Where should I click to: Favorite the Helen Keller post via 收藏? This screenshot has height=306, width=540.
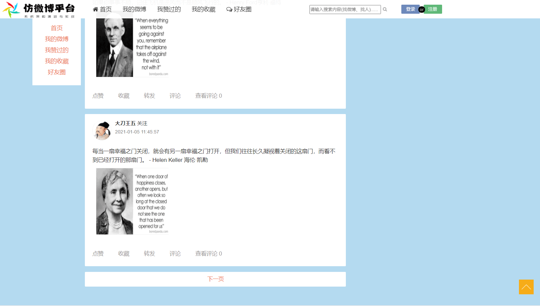(124, 254)
